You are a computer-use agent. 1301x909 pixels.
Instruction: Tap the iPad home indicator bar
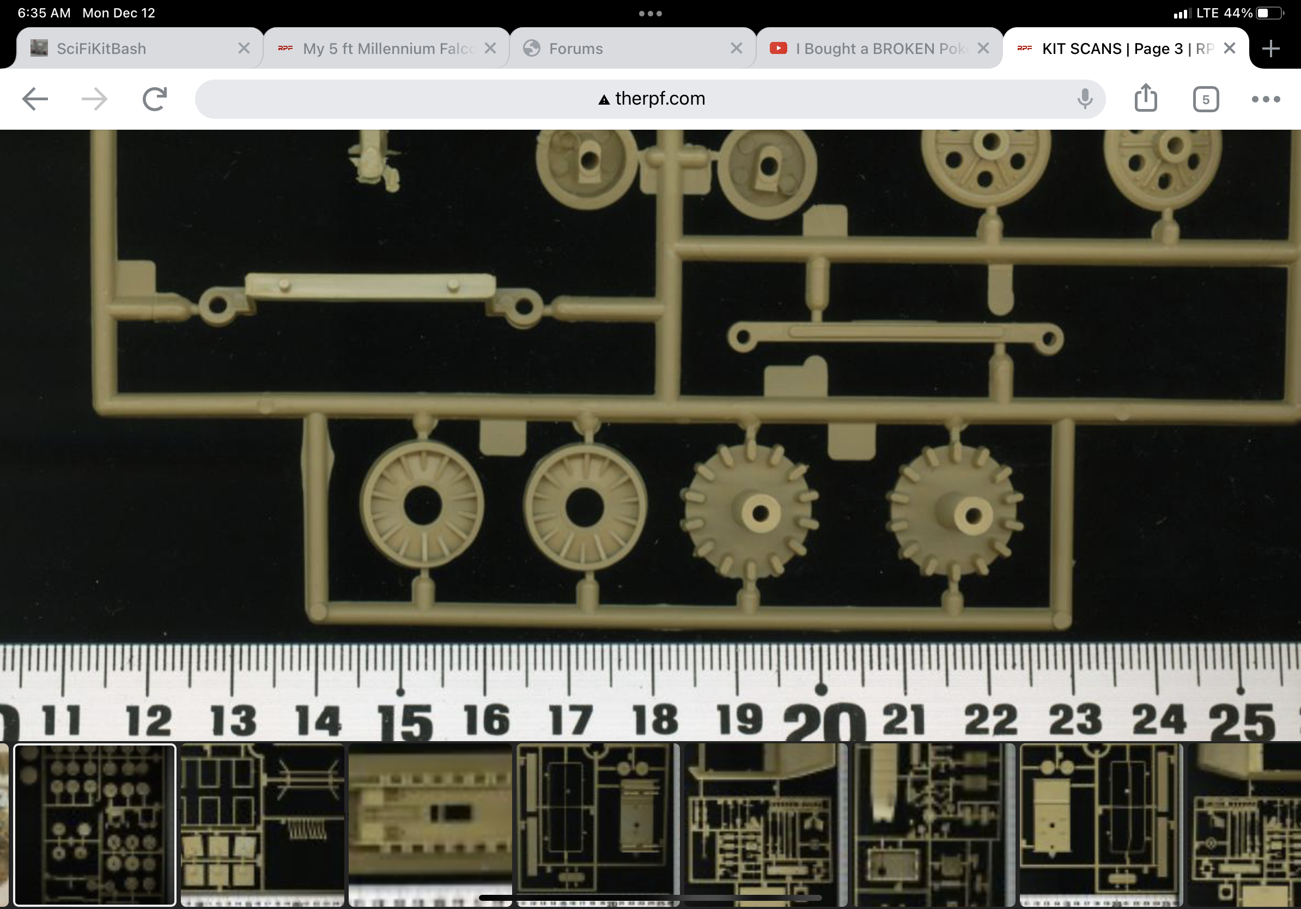pos(650,898)
